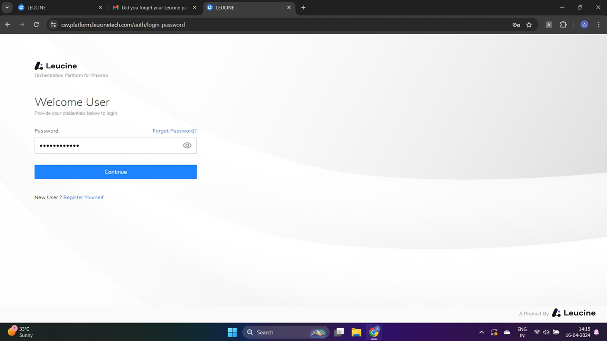Open the saved passwords key icon

(516, 25)
